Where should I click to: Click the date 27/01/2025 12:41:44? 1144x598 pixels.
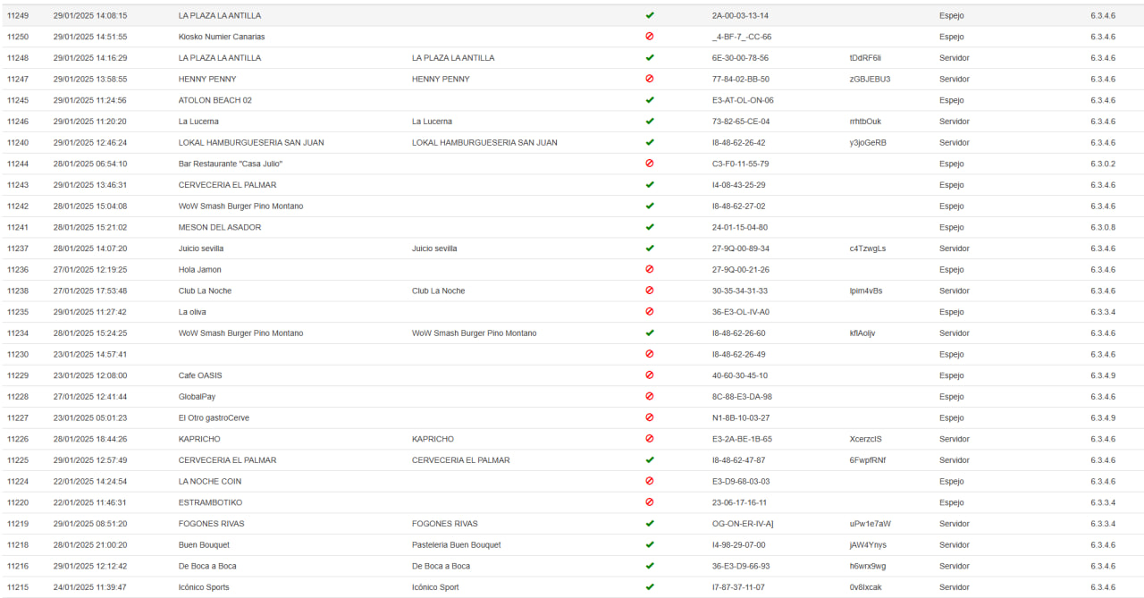click(90, 396)
